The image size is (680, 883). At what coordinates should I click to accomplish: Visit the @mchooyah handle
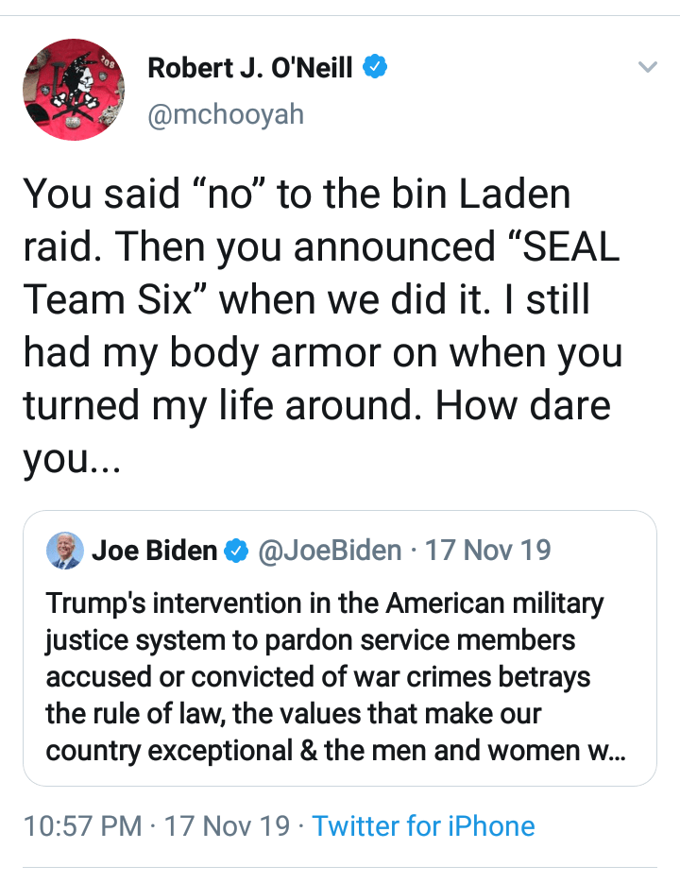point(226,114)
